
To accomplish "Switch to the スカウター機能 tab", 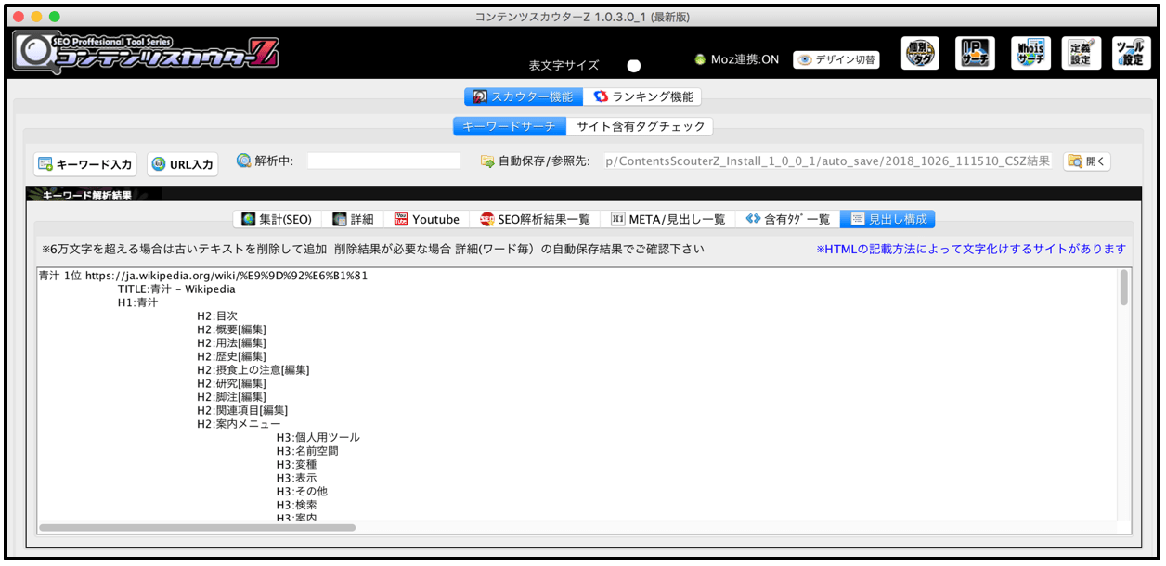I will pos(524,96).
